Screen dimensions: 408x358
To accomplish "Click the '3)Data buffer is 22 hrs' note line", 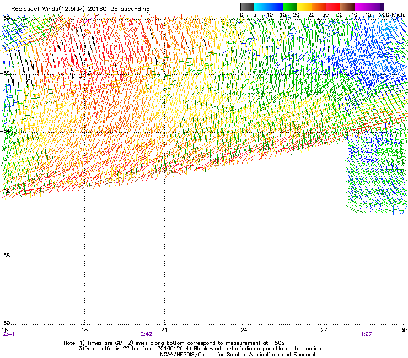I will coord(200,349).
